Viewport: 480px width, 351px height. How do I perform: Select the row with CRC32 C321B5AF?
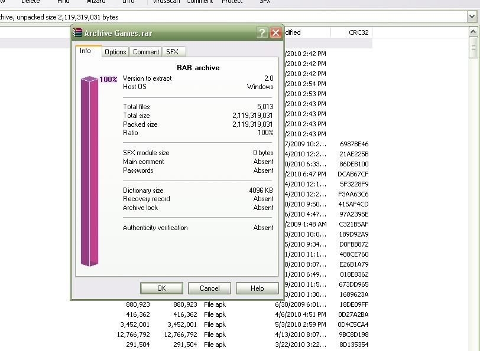pyautogui.click(x=328, y=224)
